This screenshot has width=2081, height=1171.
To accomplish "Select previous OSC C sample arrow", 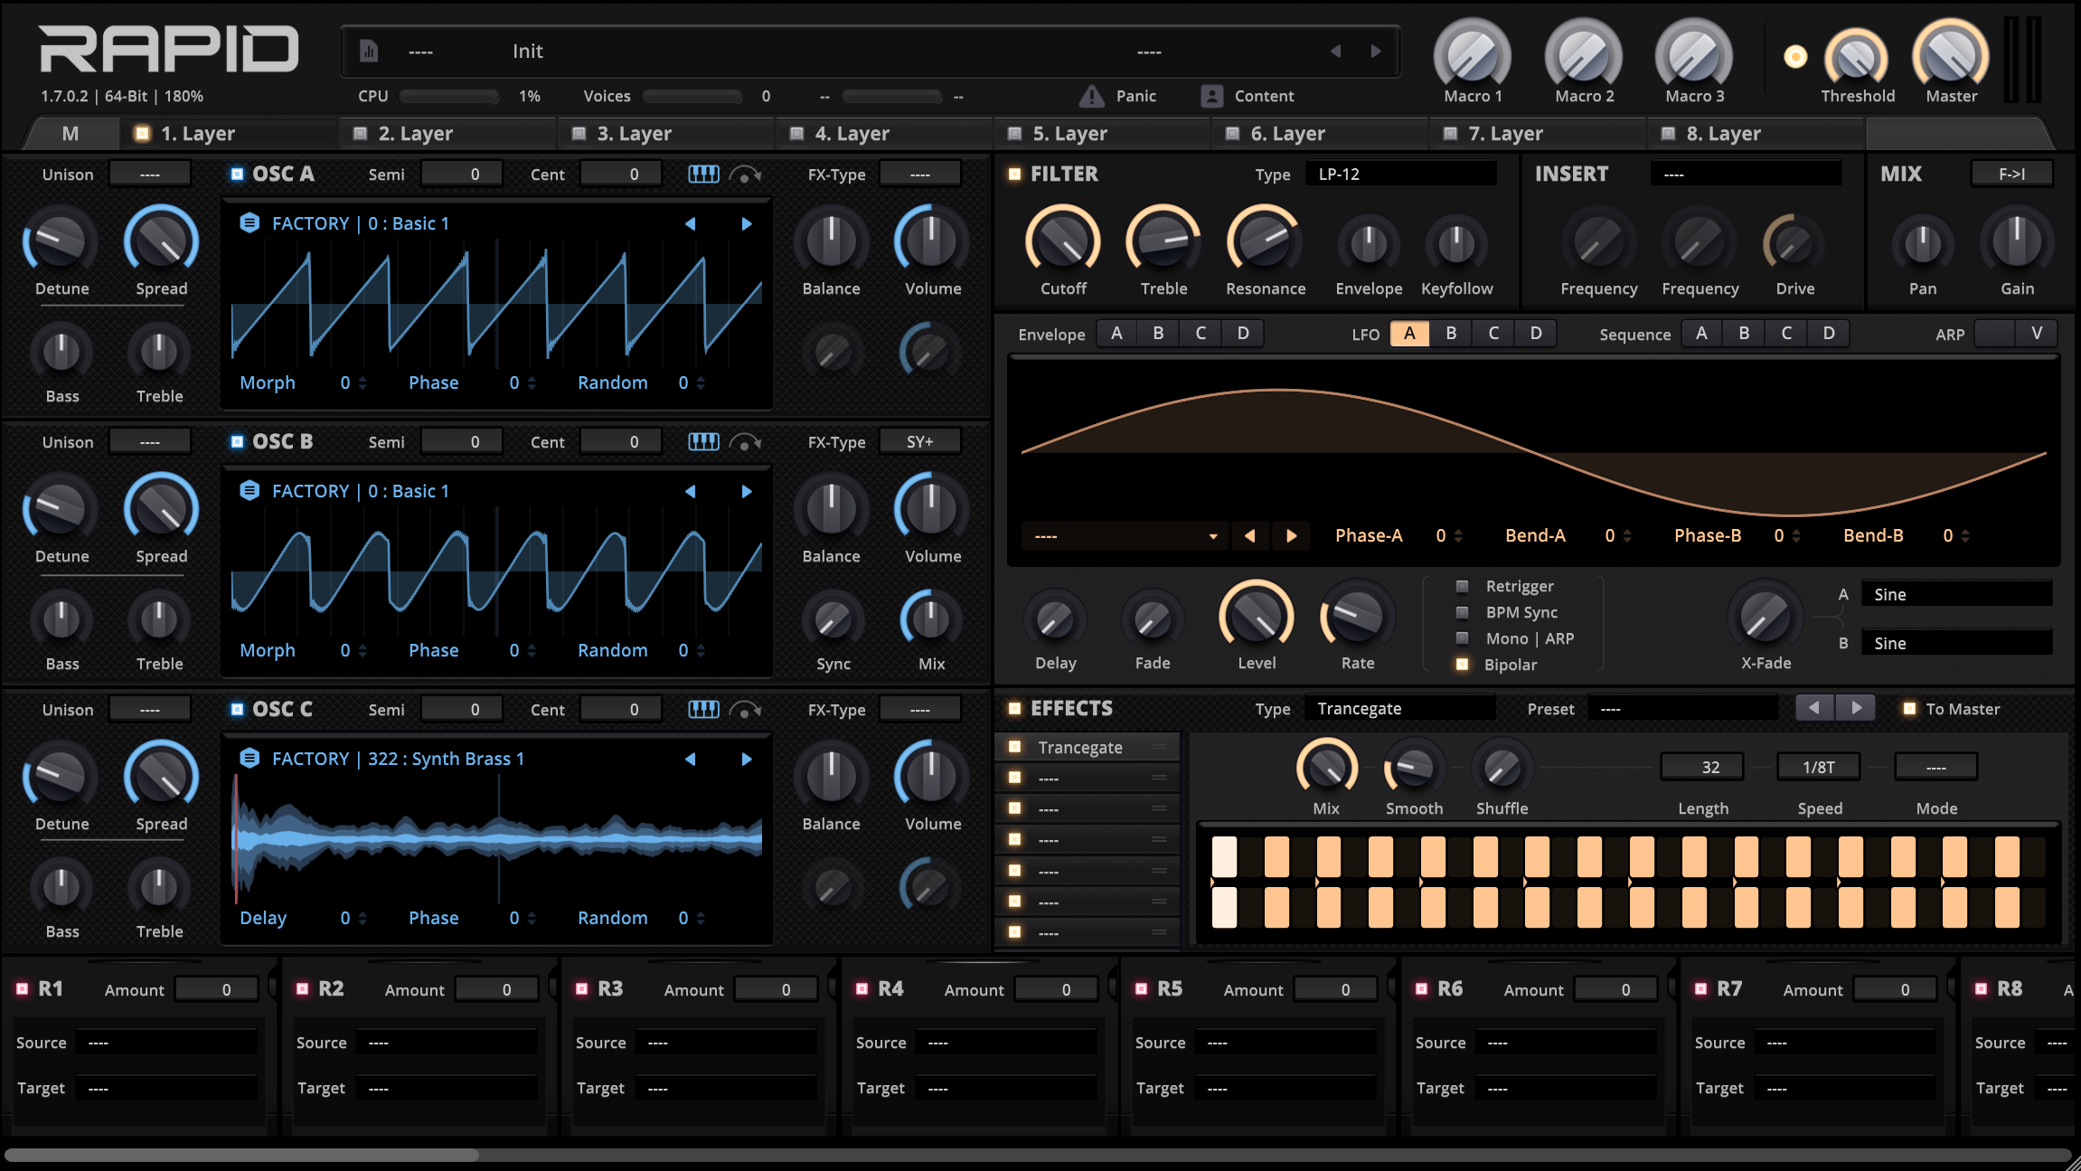I will pyautogui.click(x=691, y=759).
